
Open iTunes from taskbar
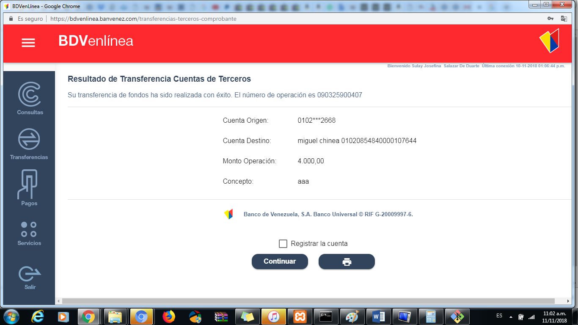coord(274,316)
